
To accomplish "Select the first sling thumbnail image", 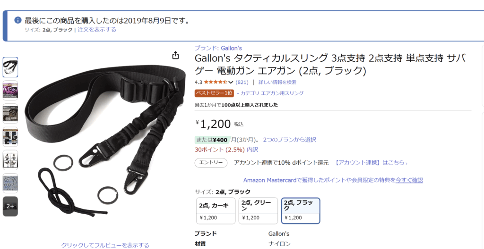I will 10,67.
